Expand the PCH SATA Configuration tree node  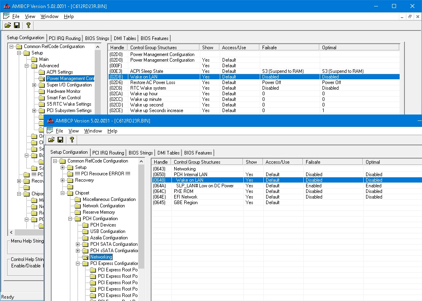click(x=78, y=244)
